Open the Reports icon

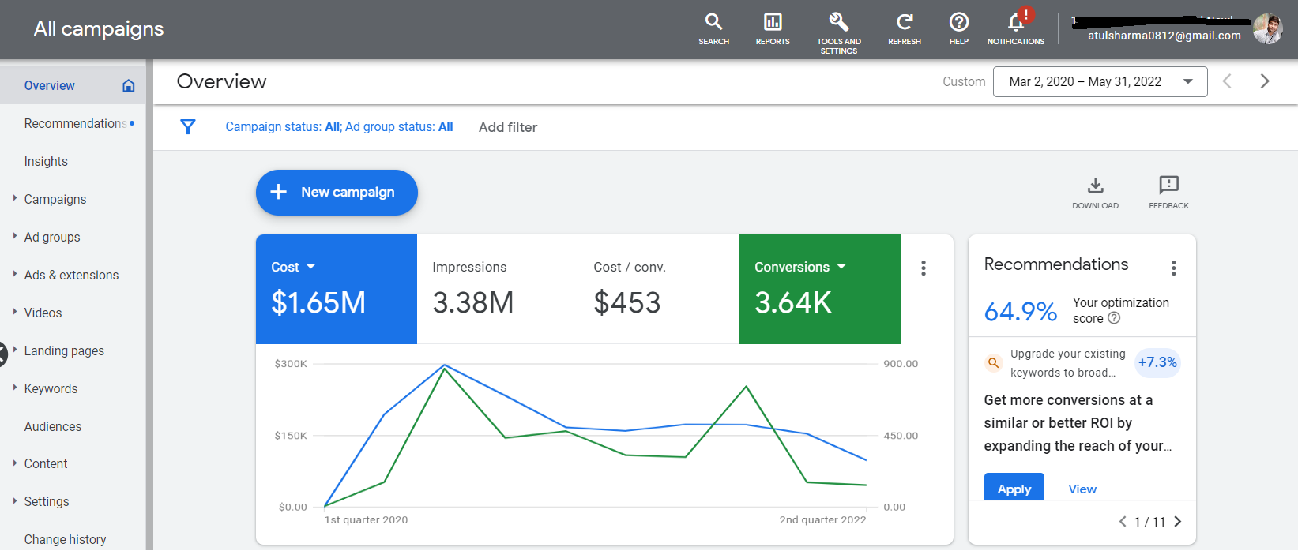[x=773, y=28]
